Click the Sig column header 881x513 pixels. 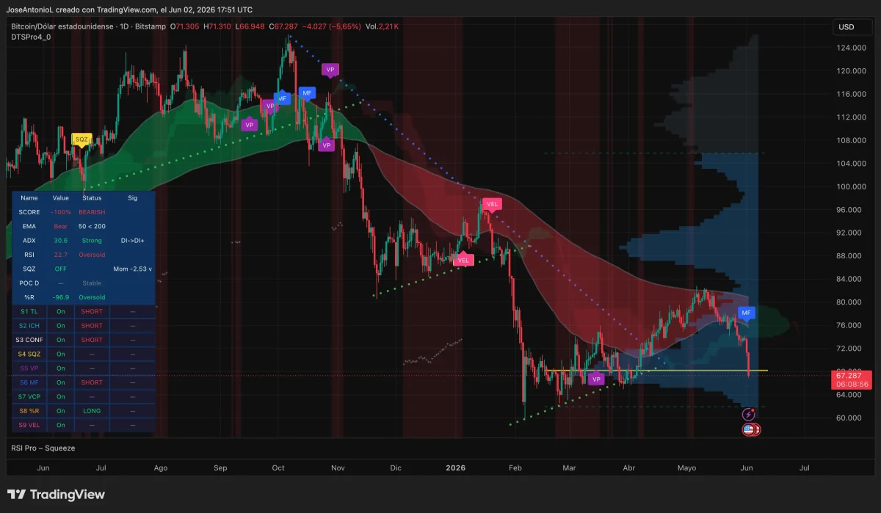point(132,198)
